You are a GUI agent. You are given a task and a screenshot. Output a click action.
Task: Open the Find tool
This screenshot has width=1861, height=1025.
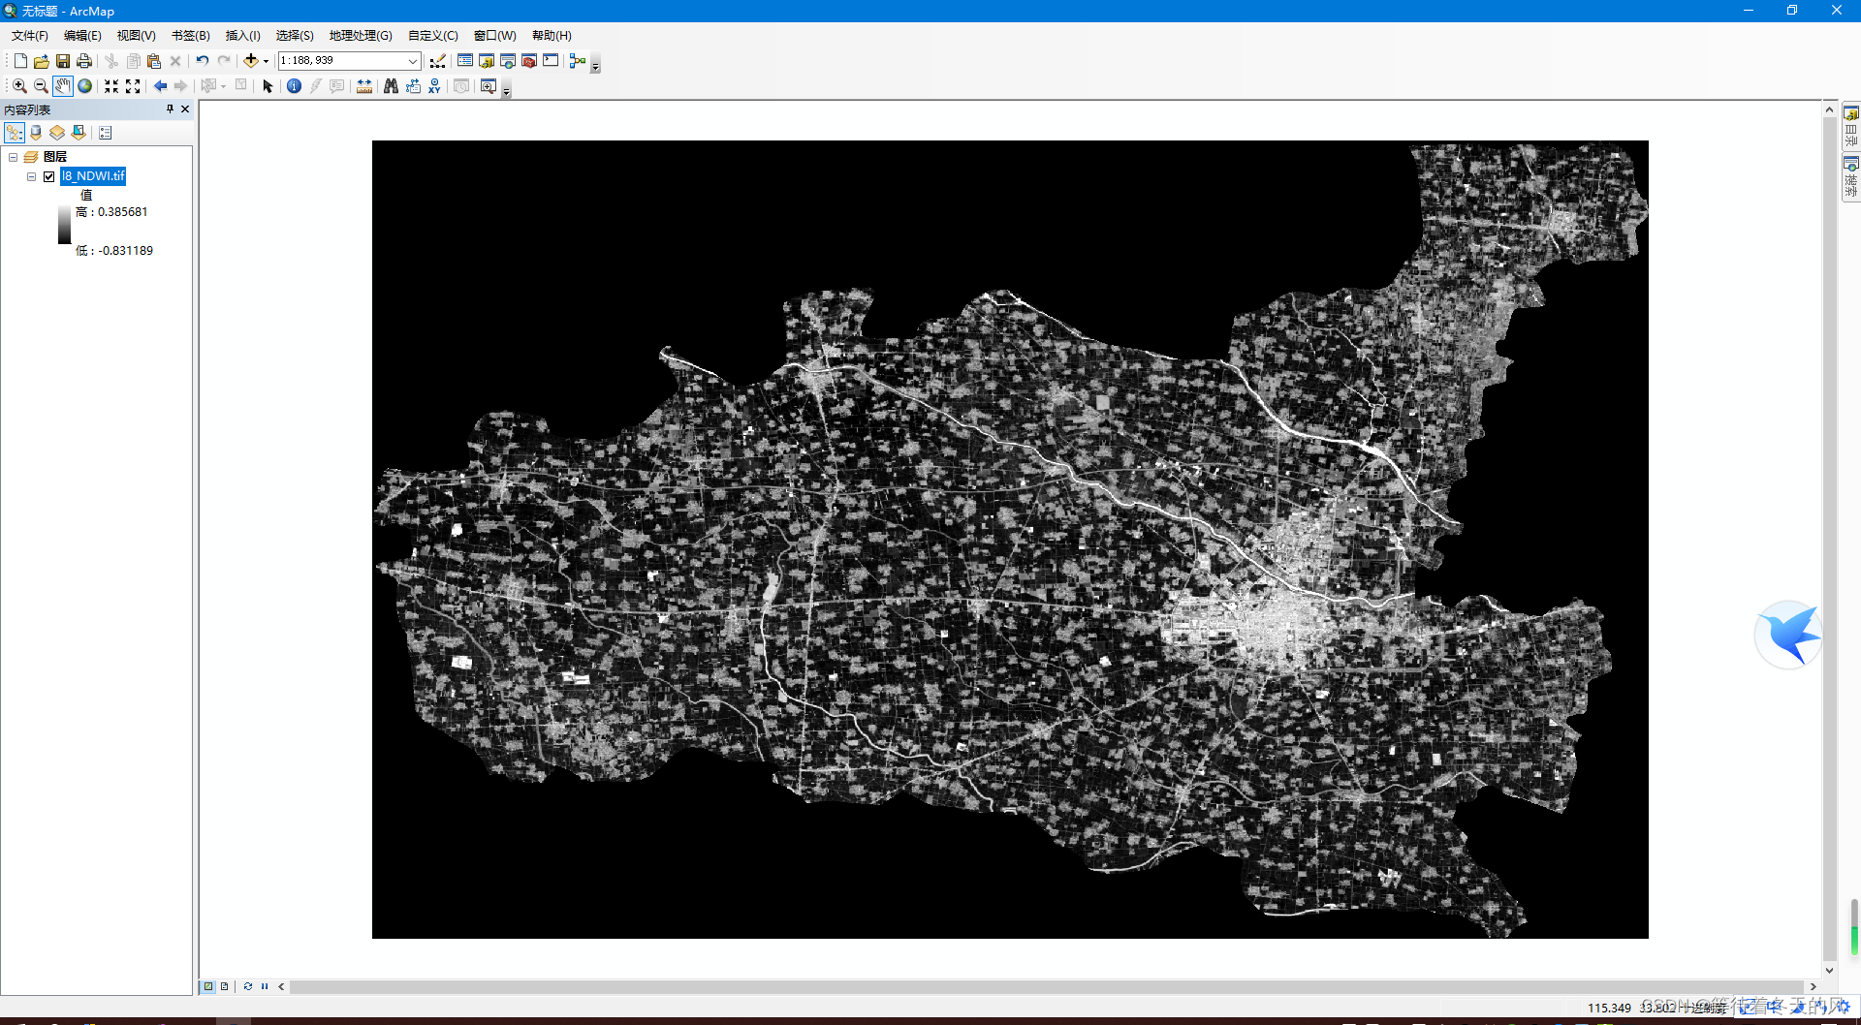[x=390, y=85]
